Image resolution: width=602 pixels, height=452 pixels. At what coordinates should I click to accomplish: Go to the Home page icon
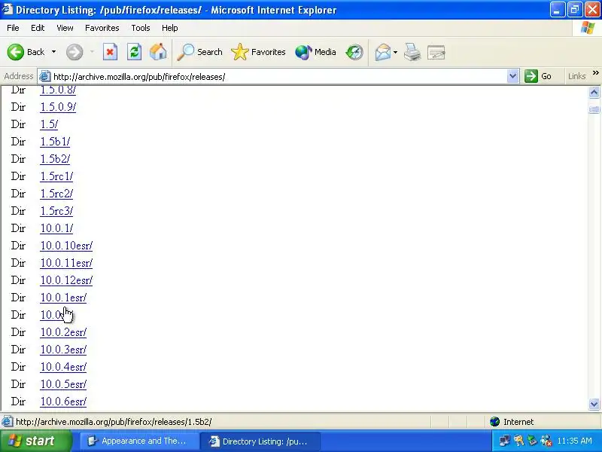click(x=158, y=52)
